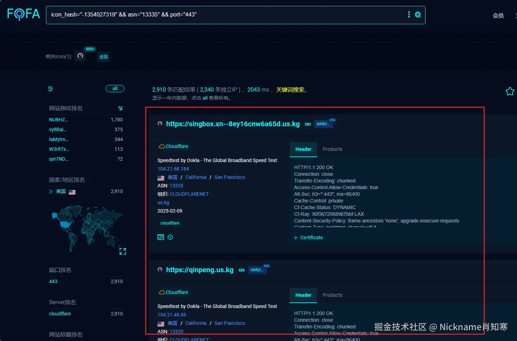This screenshot has width=517, height=341.
Task: Click the star favorite icon
Action: [x=510, y=92]
